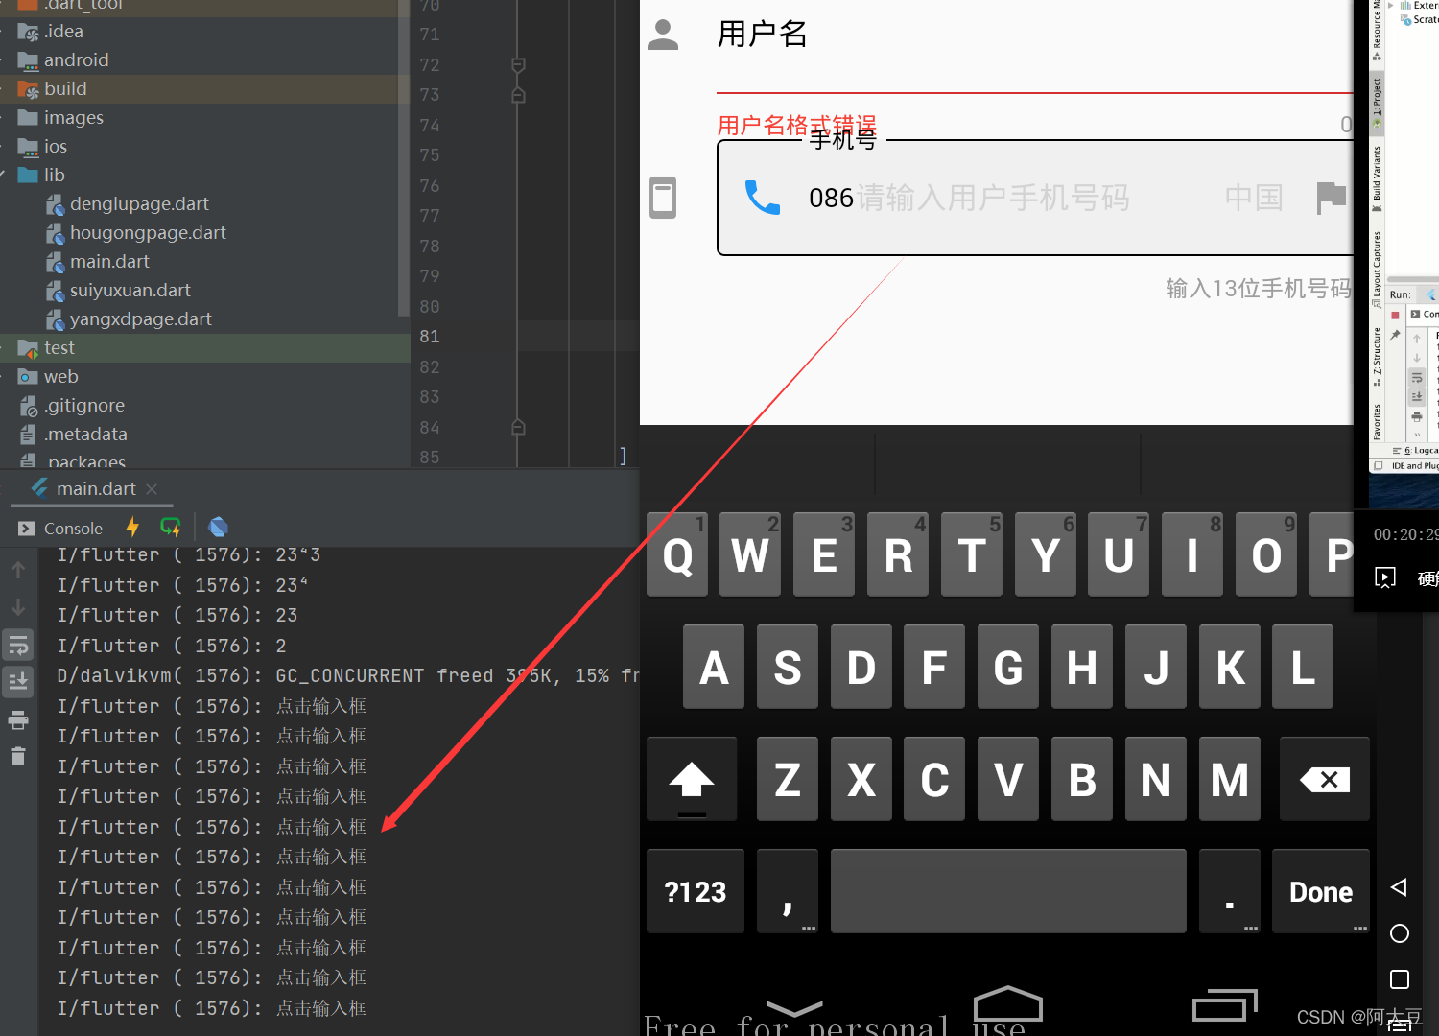This screenshot has width=1439, height=1036.
Task: Toggle code fold marker at line 73
Action: click(x=518, y=95)
